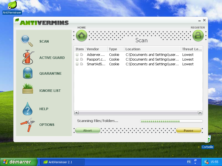Tick the SmartAdS... row checkbox
Image resolution: width=222 pixels, height=166 pixels.
(x=77, y=64)
